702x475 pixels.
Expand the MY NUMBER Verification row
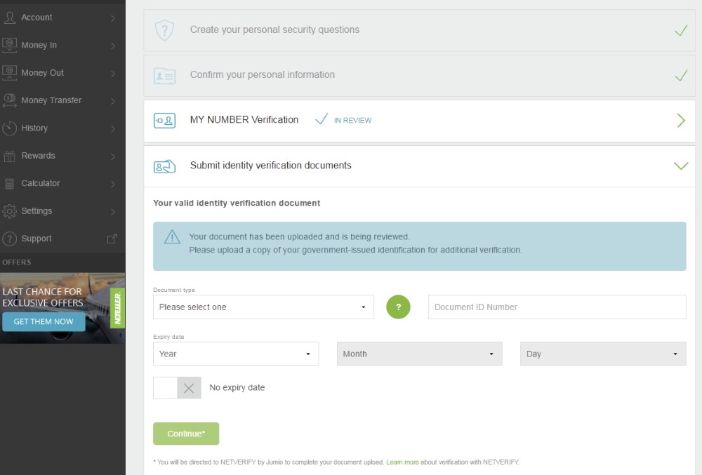680,121
